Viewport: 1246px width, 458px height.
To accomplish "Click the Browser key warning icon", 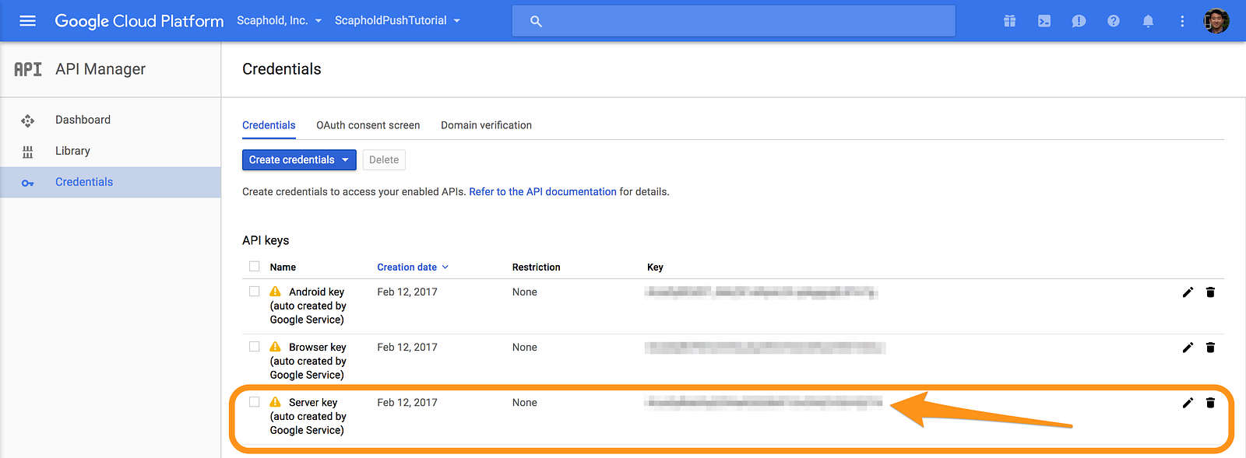I will (275, 347).
